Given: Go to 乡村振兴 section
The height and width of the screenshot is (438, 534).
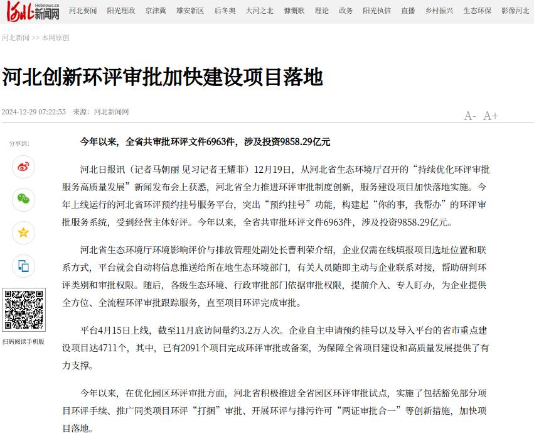Looking at the screenshot, I should coord(439,11).
